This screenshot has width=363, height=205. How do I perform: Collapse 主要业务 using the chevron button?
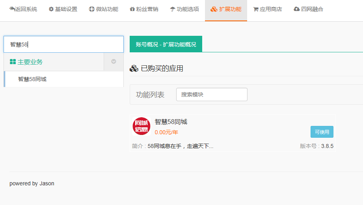[114, 61]
